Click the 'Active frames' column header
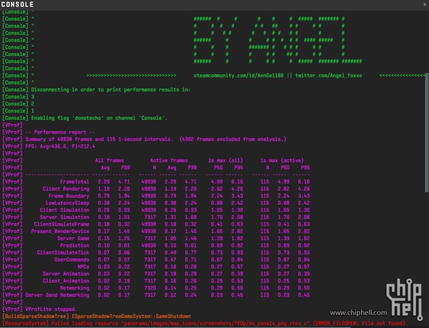Screen dimensions: 429x328 coord(169,161)
